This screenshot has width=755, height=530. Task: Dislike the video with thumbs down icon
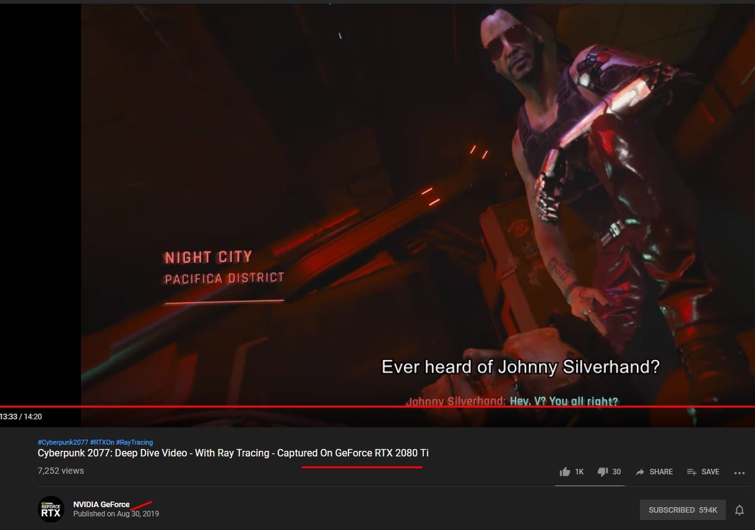(x=602, y=472)
